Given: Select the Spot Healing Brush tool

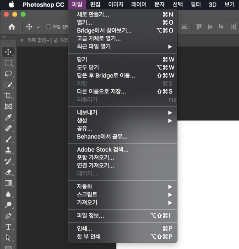Looking at the screenshot, I should [x=8, y=128].
